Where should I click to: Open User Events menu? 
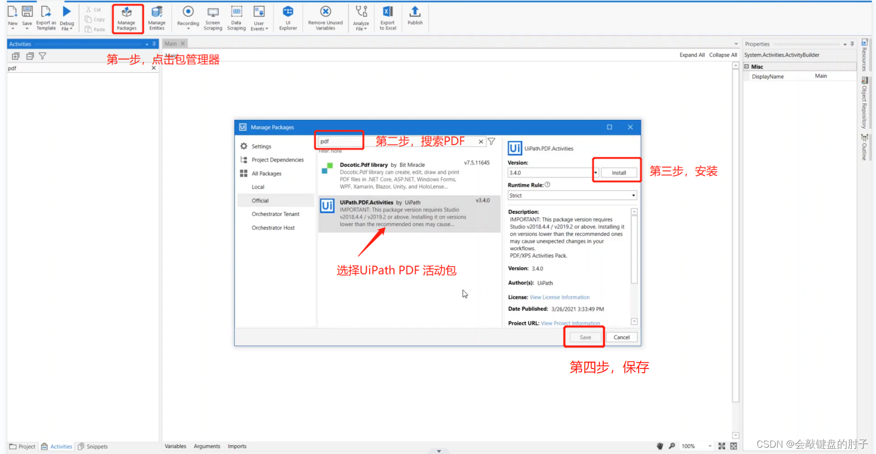point(259,18)
